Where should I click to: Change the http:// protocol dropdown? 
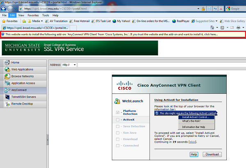click(x=69, y=65)
